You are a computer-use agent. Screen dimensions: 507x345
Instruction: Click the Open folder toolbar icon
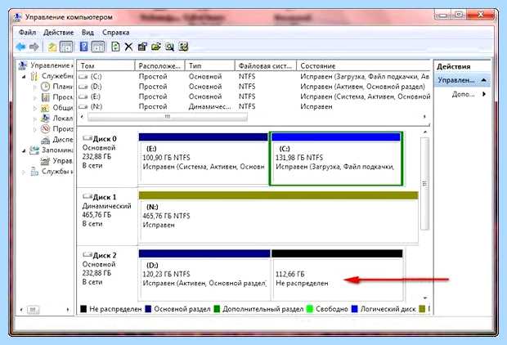(156, 47)
